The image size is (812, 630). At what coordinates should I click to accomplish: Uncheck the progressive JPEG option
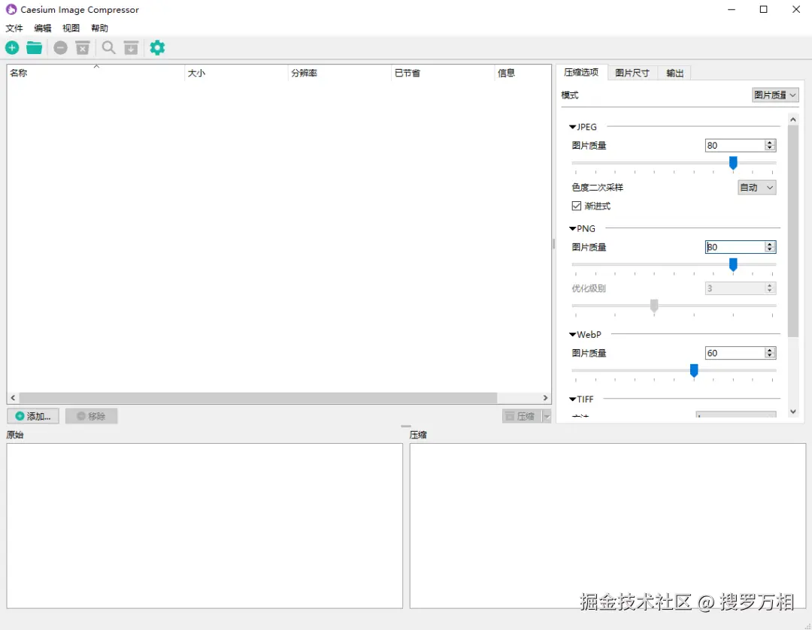(576, 206)
